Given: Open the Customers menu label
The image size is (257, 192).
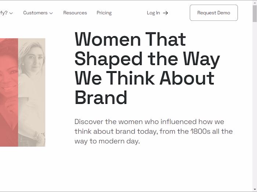Looking at the screenshot, I should click(x=35, y=13).
